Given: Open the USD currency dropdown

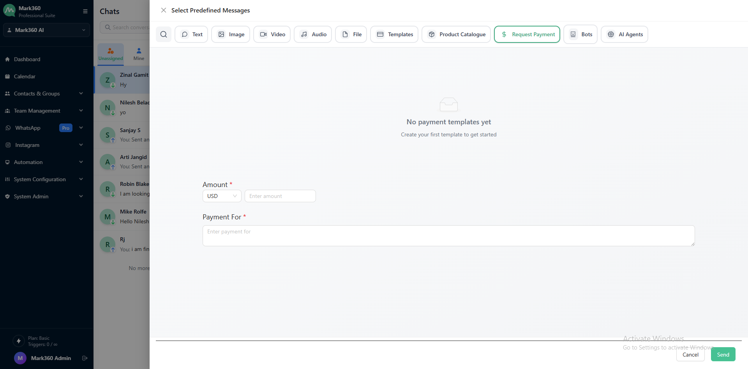Looking at the screenshot, I should [x=222, y=196].
